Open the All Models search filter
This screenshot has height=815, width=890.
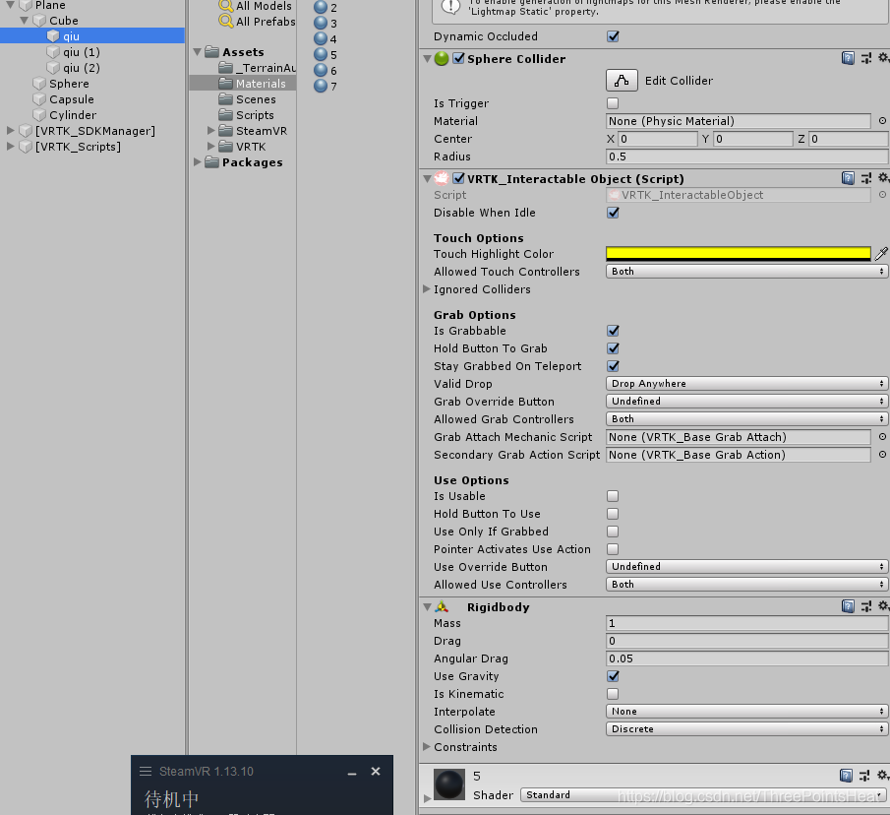point(256,6)
